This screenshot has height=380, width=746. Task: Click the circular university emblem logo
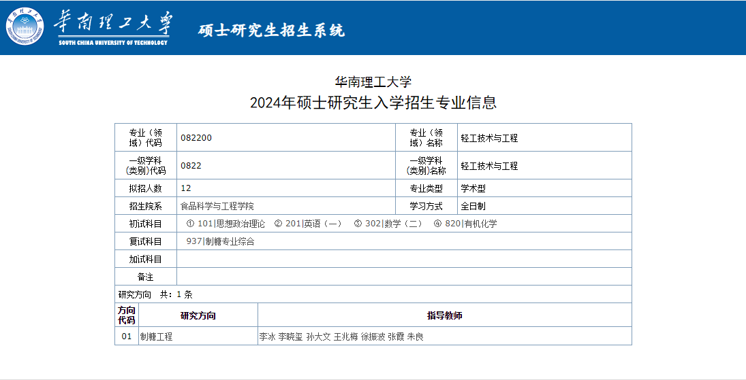25,26
